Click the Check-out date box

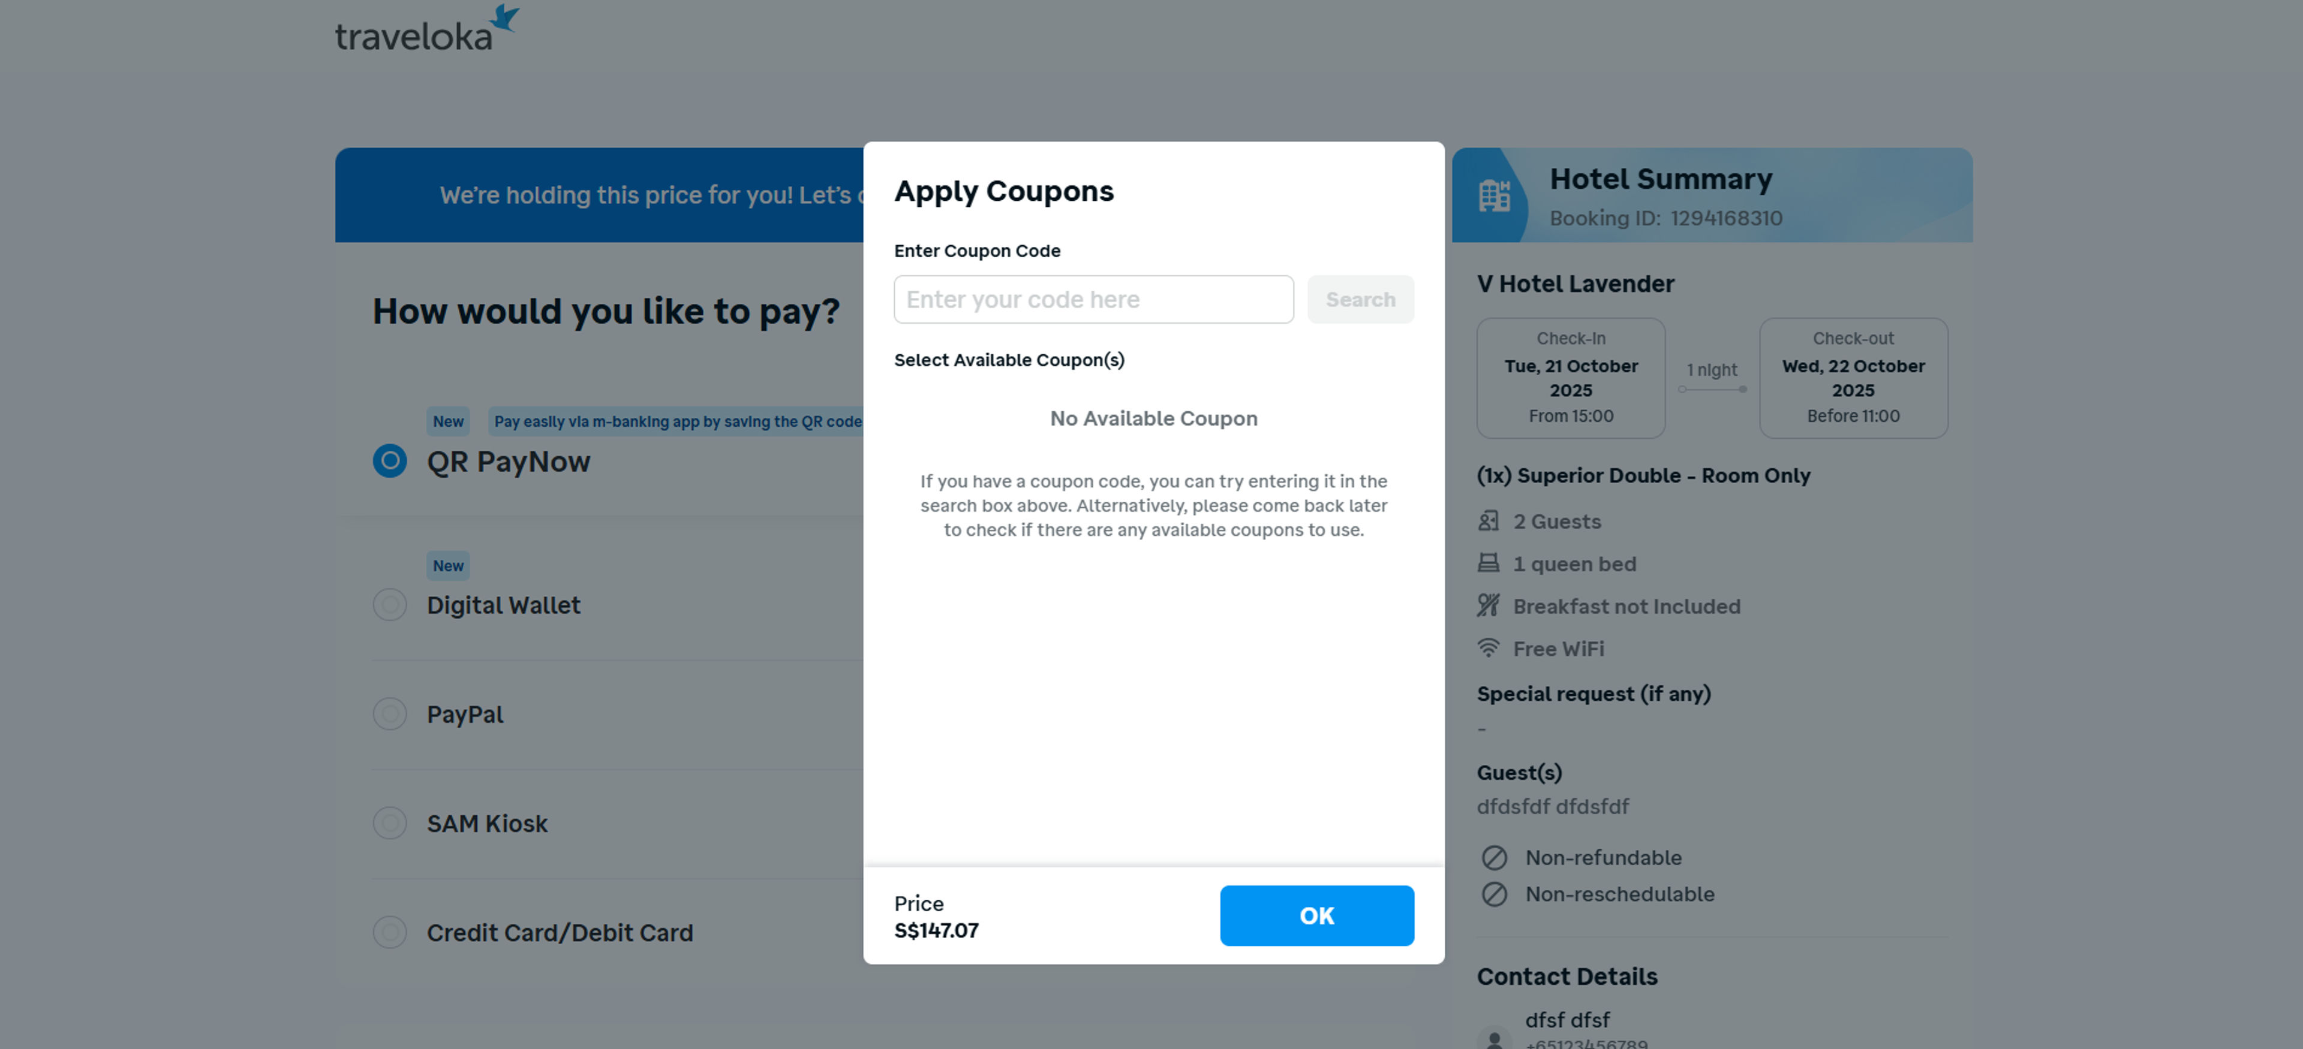pos(1853,378)
